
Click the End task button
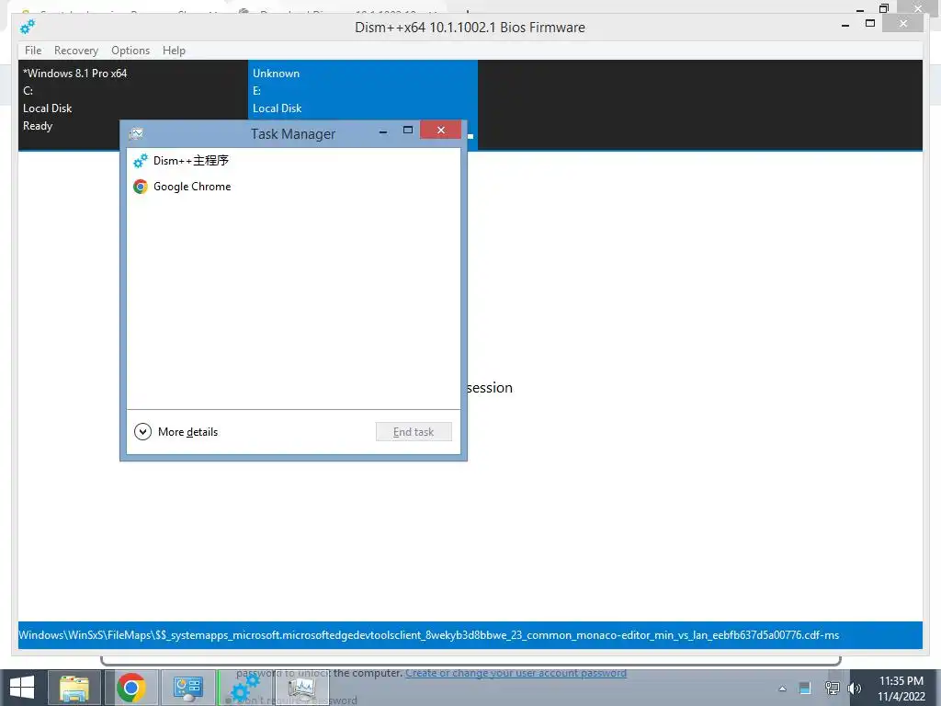click(414, 432)
